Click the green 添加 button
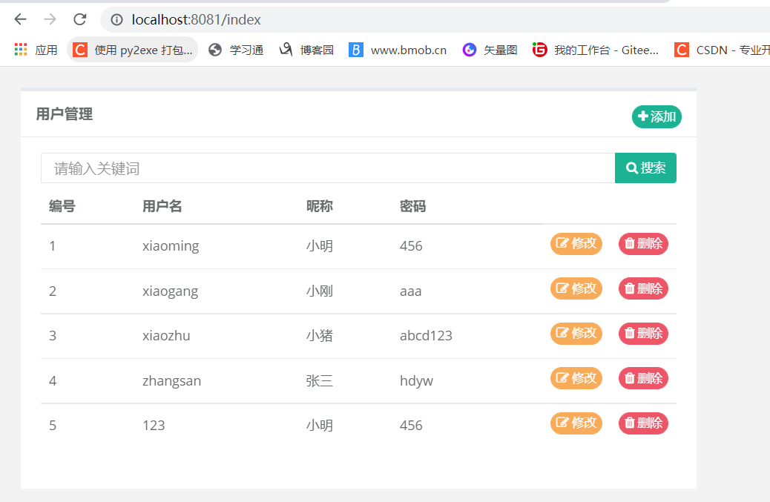 pos(657,117)
